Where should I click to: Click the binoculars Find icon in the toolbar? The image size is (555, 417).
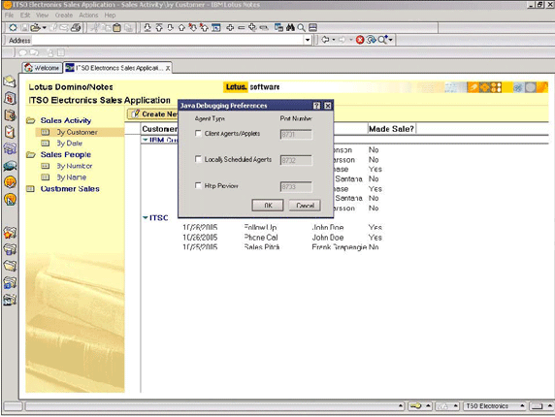click(290, 27)
